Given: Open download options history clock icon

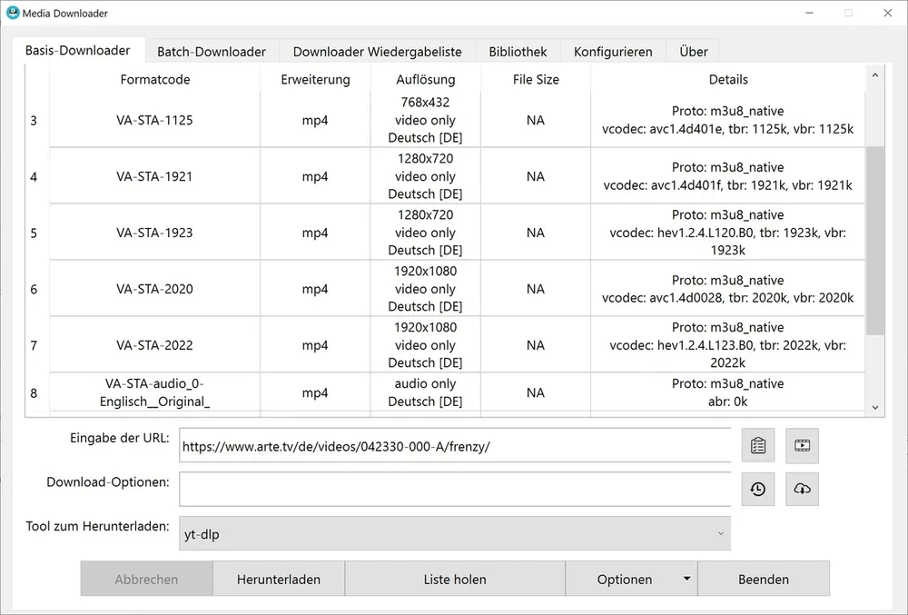Looking at the screenshot, I should [757, 489].
